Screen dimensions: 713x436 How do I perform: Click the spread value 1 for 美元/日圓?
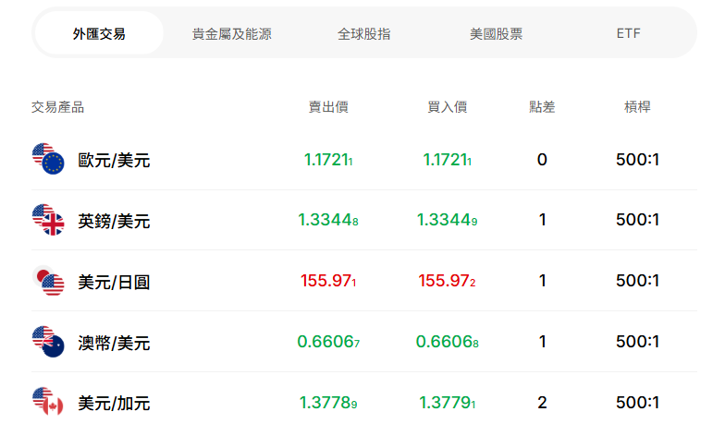coord(543,281)
